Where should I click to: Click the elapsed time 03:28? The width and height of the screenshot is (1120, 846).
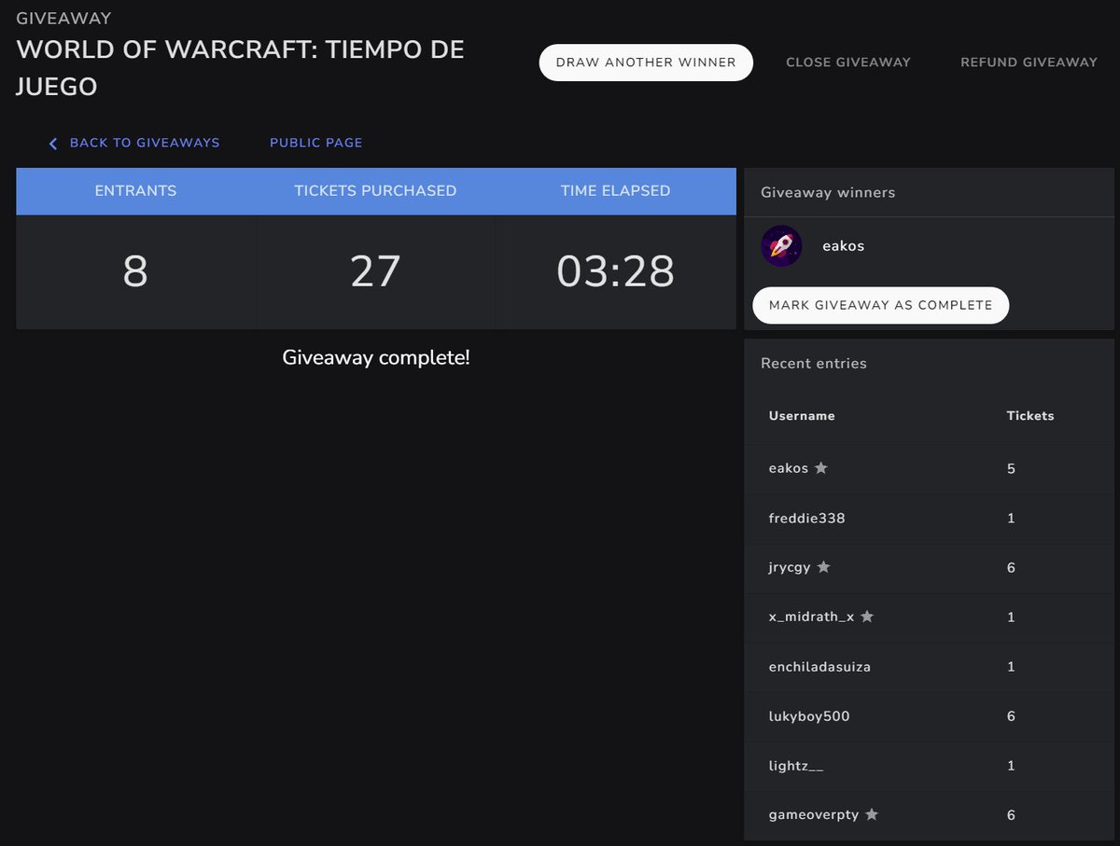[x=616, y=271]
